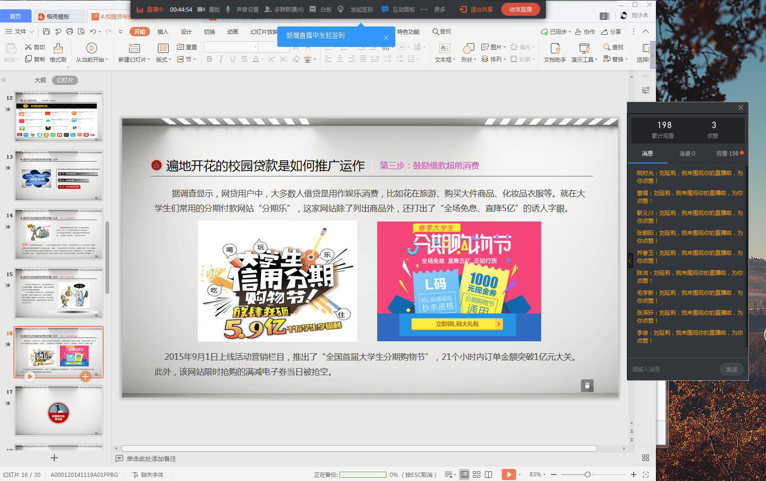Open the font name combo box

coord(231,47)
